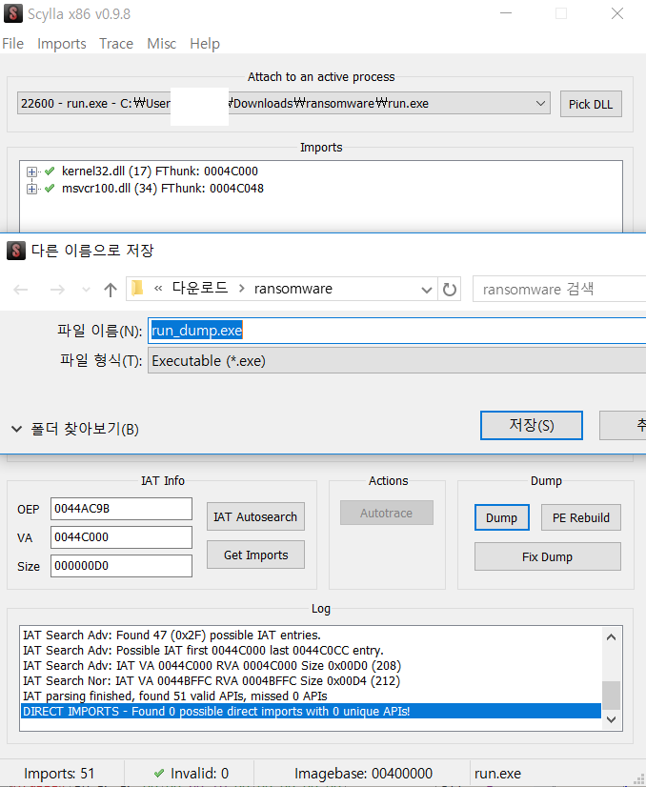646x787 pixels.
Task: Refresh the ransomware folder view
Action: coord(449,289)
